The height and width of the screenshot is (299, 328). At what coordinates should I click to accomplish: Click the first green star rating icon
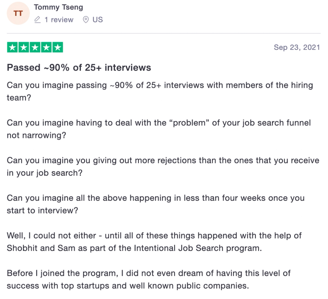[x=12, y=47]
